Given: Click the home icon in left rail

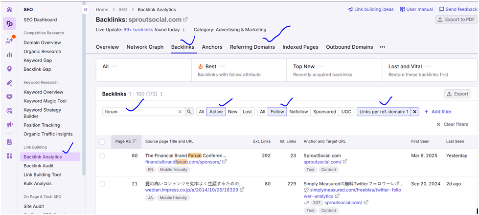Looking at the screenshot, I should (x=9, y=9).
